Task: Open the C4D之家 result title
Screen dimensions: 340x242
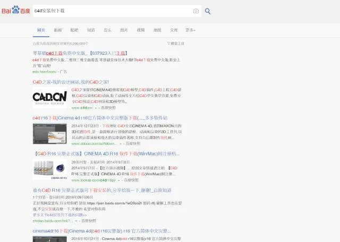Action: [x=71, y=82]
